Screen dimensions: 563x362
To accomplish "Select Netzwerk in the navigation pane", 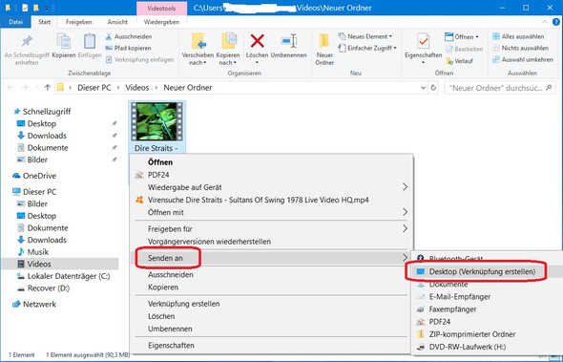I will [x=34, y=304].
